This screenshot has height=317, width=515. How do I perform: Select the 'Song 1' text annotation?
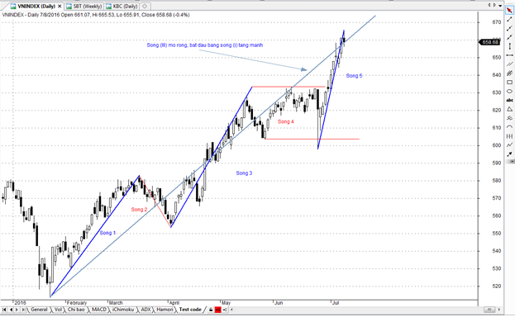(107, 233)
